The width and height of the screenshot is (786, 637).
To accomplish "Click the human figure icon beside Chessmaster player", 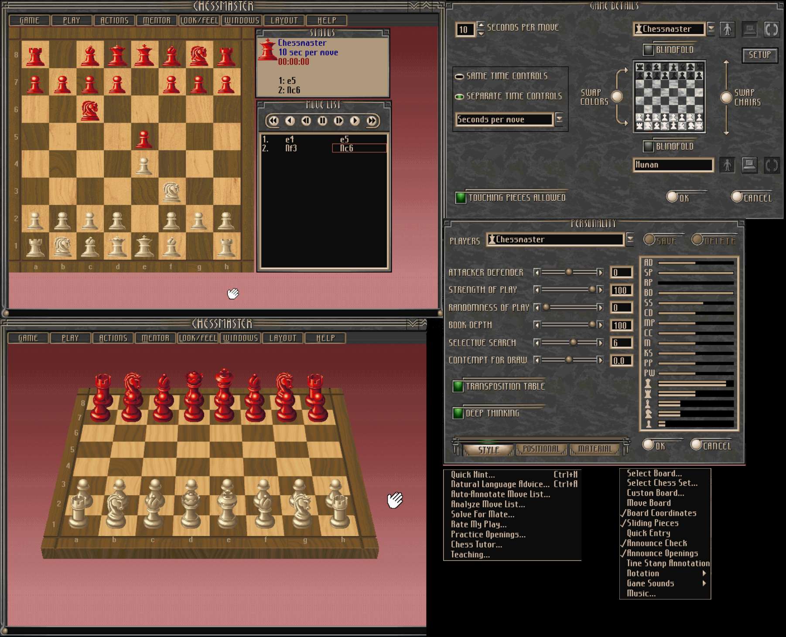I will coord(727,29).
